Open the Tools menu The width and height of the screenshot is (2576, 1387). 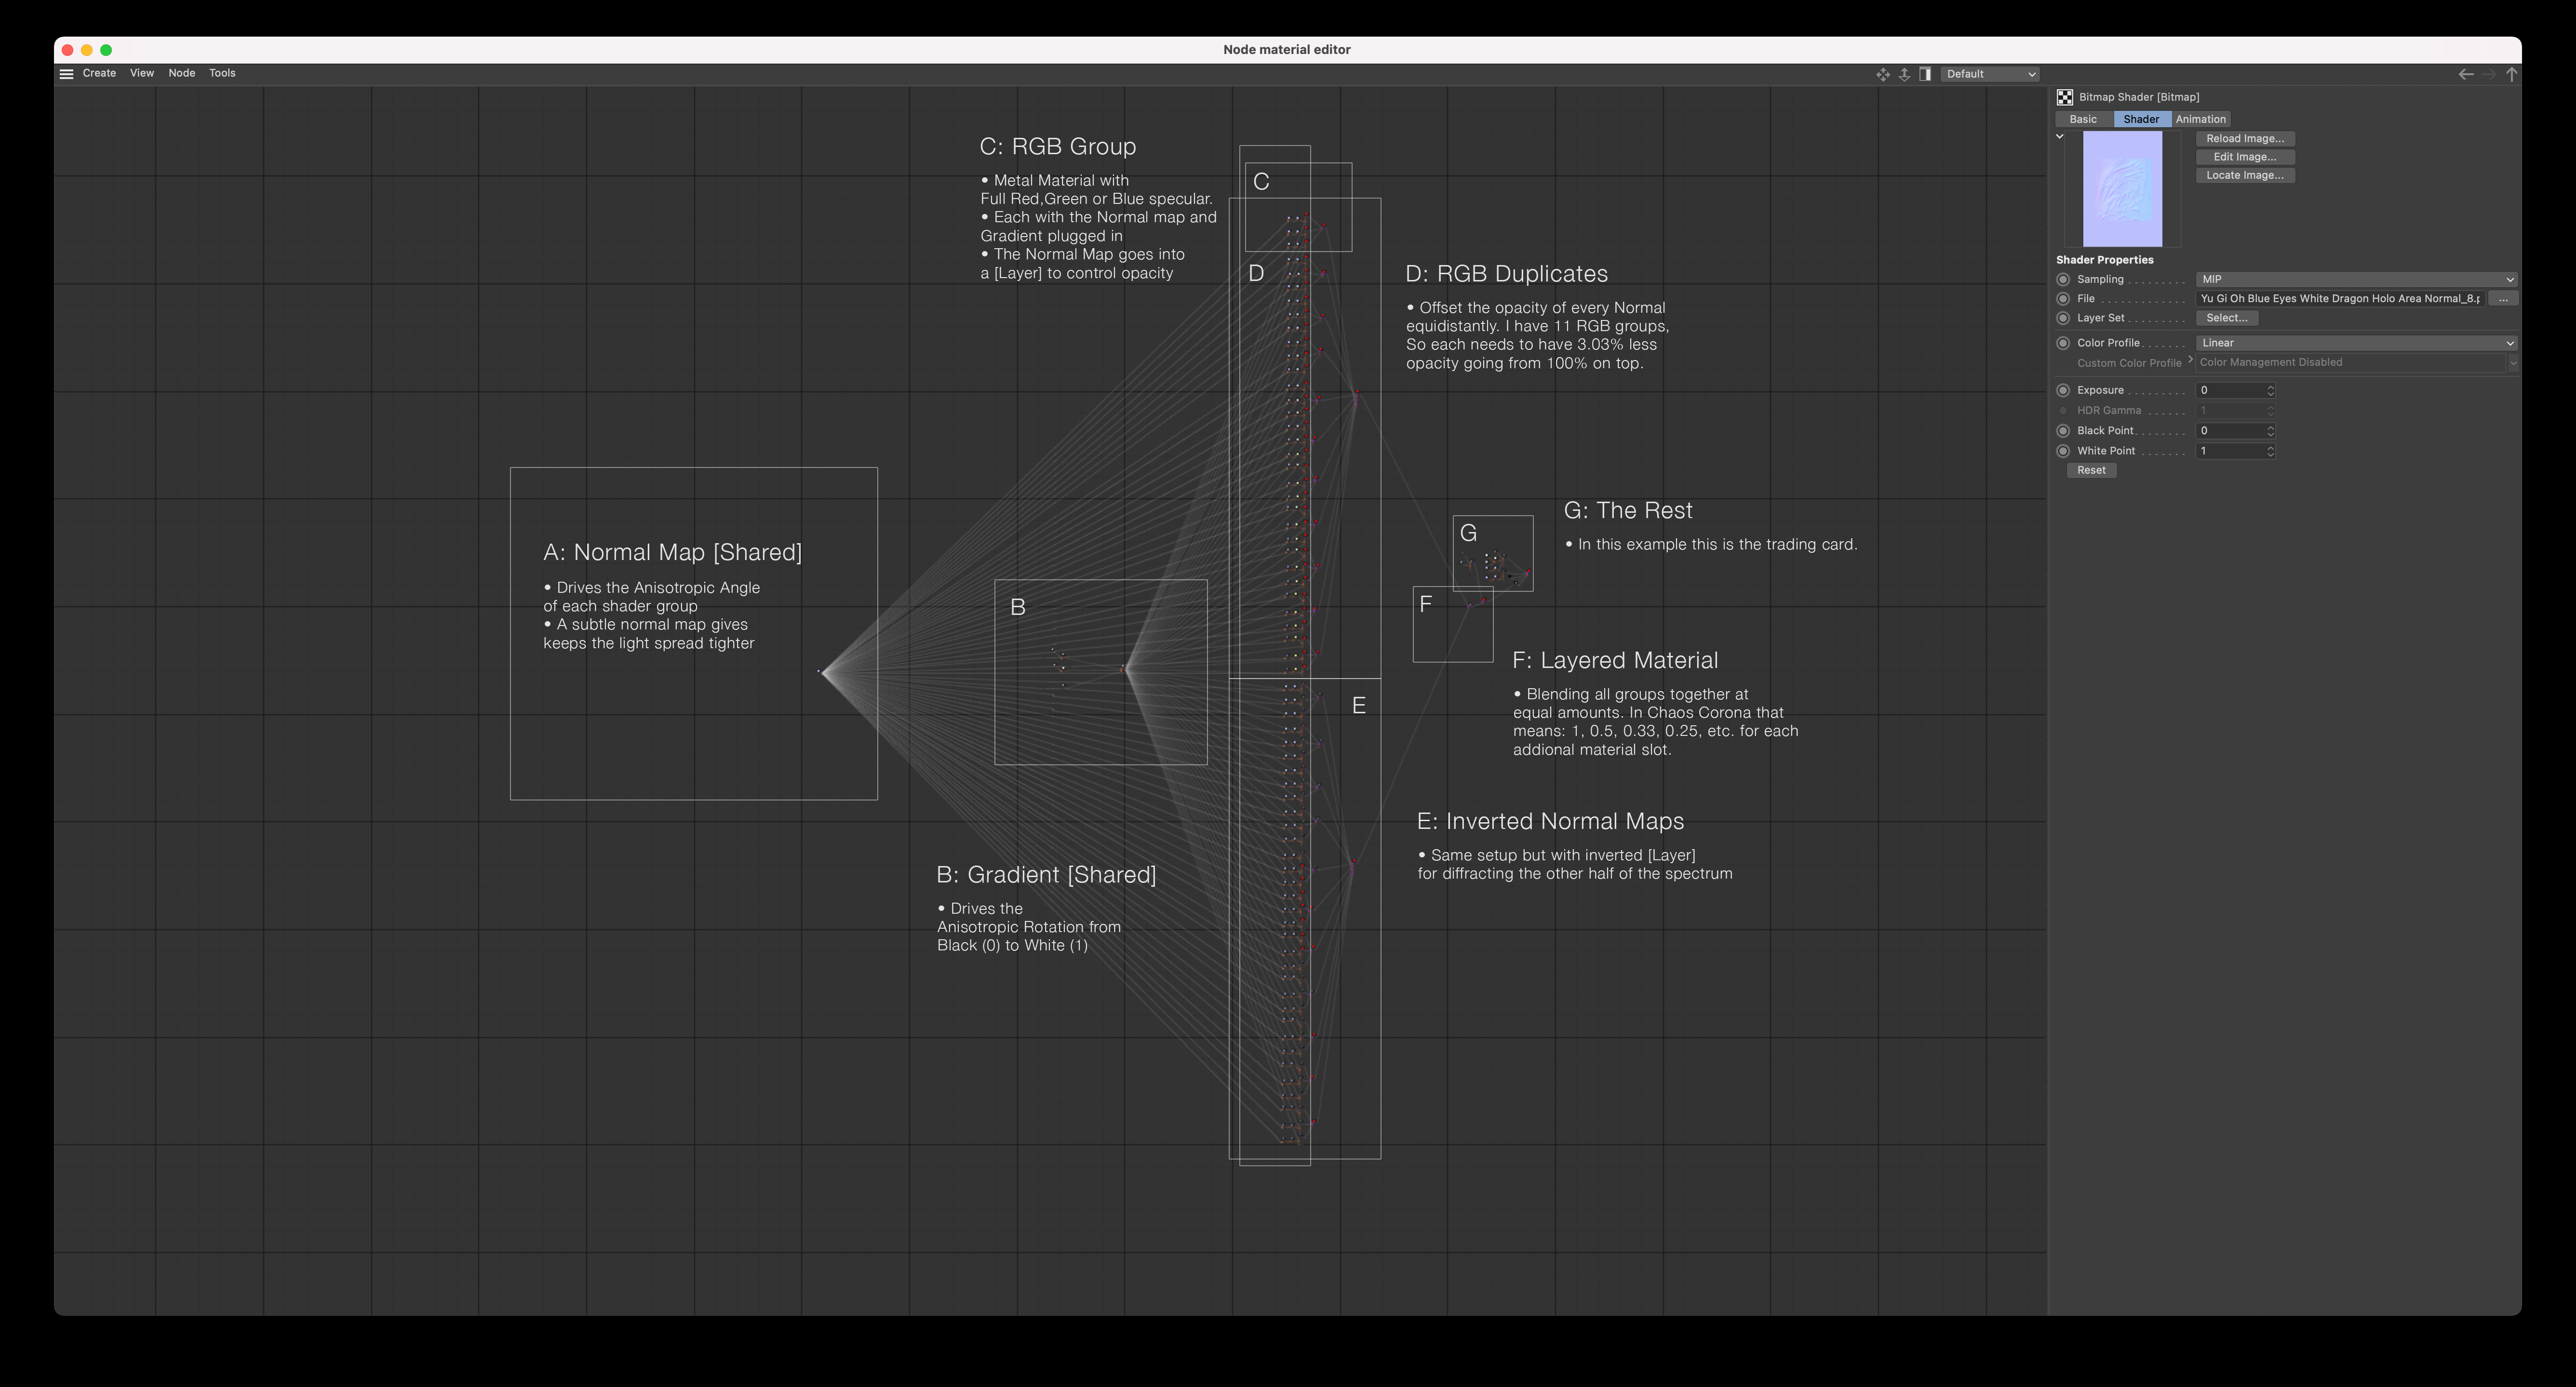point(222,73)
